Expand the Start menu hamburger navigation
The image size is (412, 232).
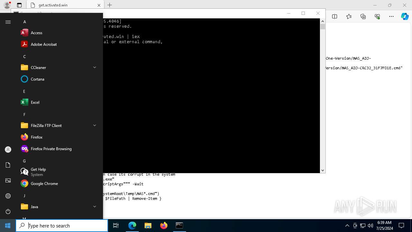8,22
